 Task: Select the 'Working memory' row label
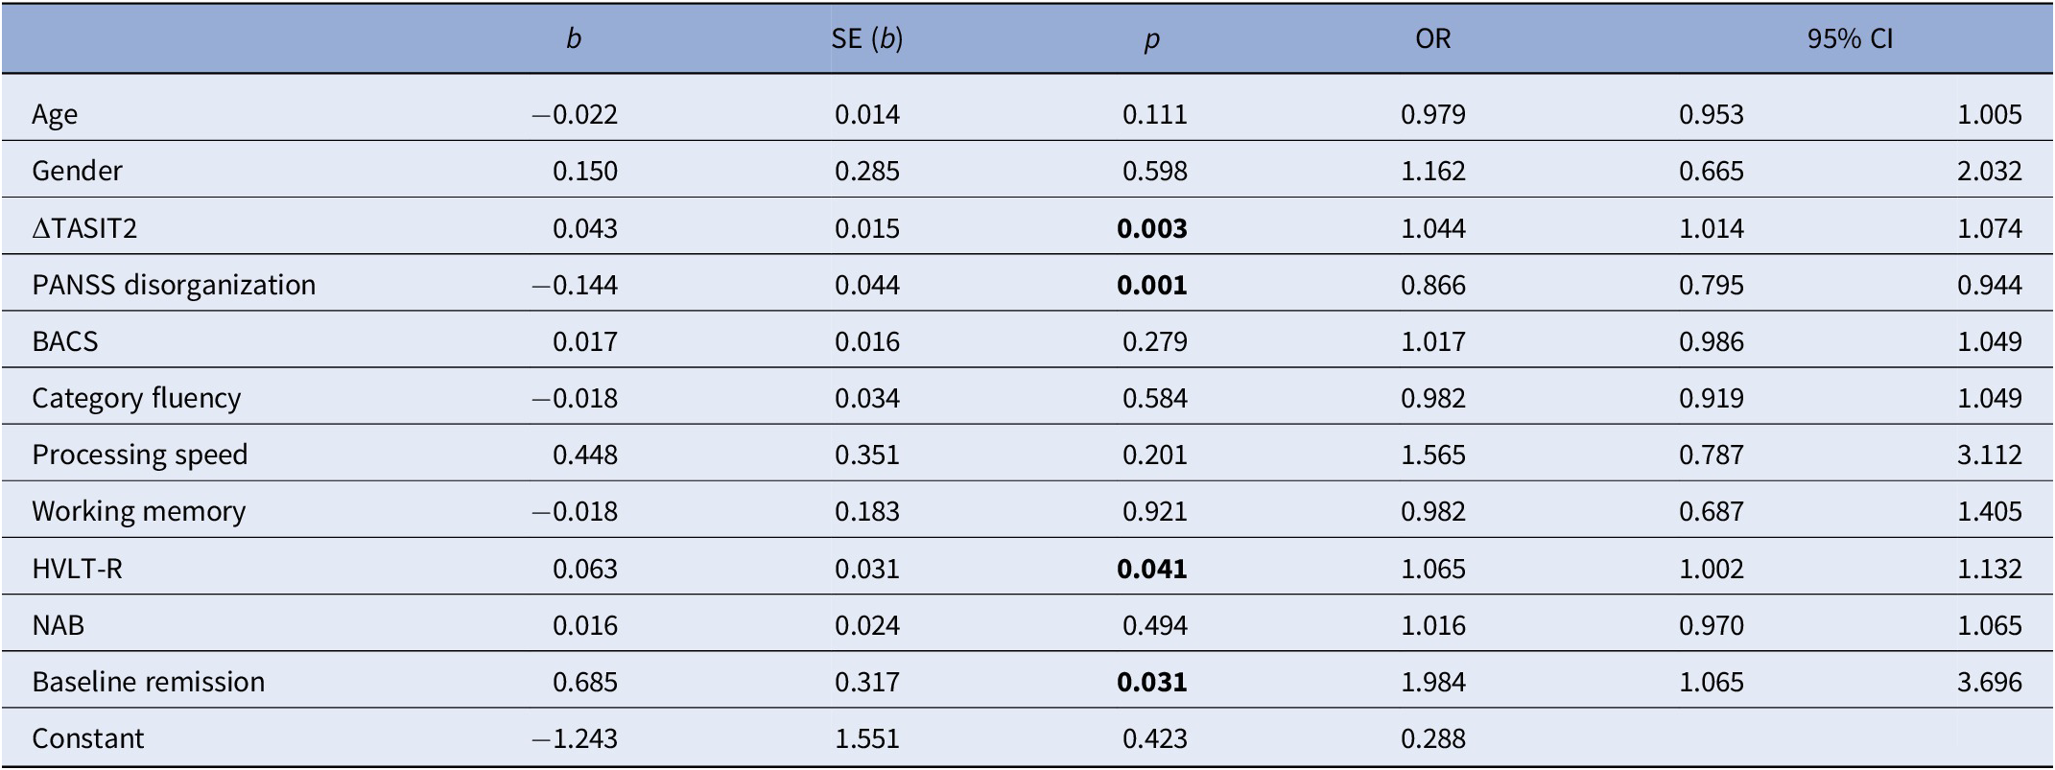pos(139,511)
